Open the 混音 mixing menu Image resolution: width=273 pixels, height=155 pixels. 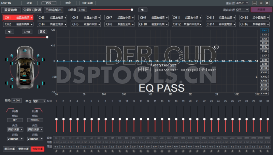[68, 3]
